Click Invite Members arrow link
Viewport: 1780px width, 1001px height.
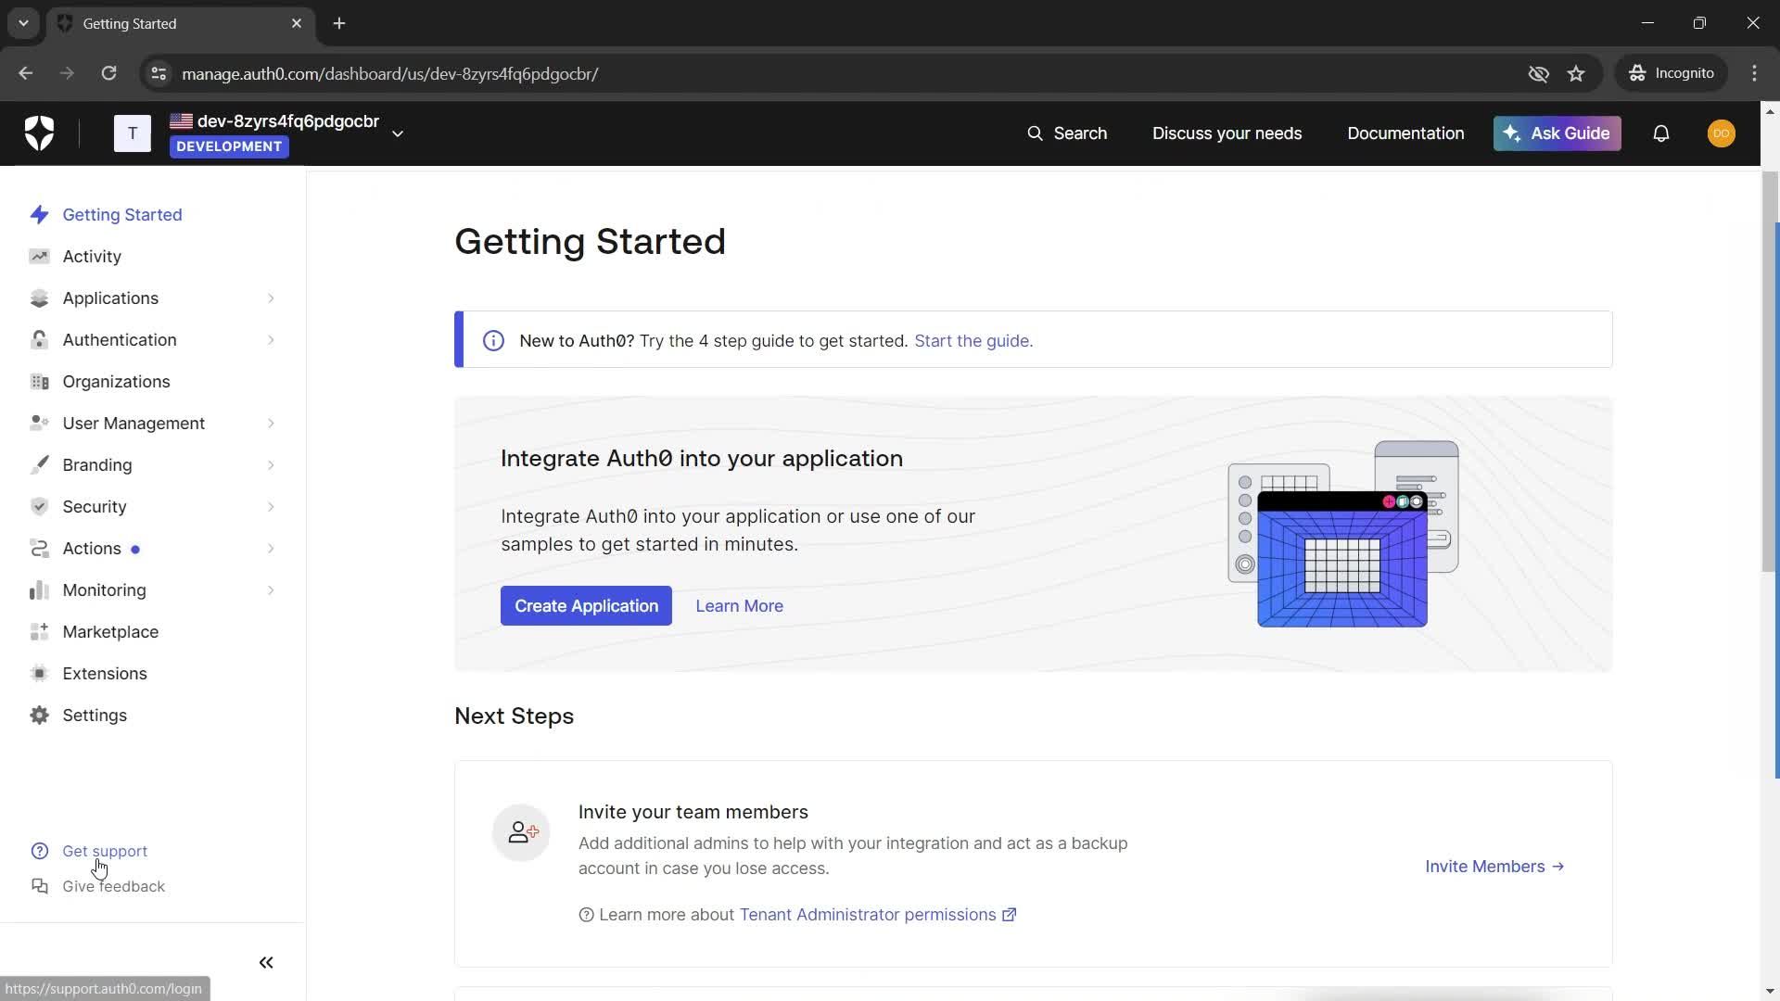click(x=1494, y=867)
